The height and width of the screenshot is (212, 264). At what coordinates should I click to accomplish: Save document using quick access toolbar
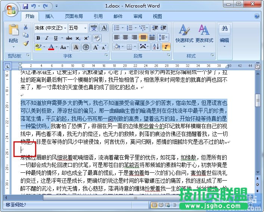[25, 6]
